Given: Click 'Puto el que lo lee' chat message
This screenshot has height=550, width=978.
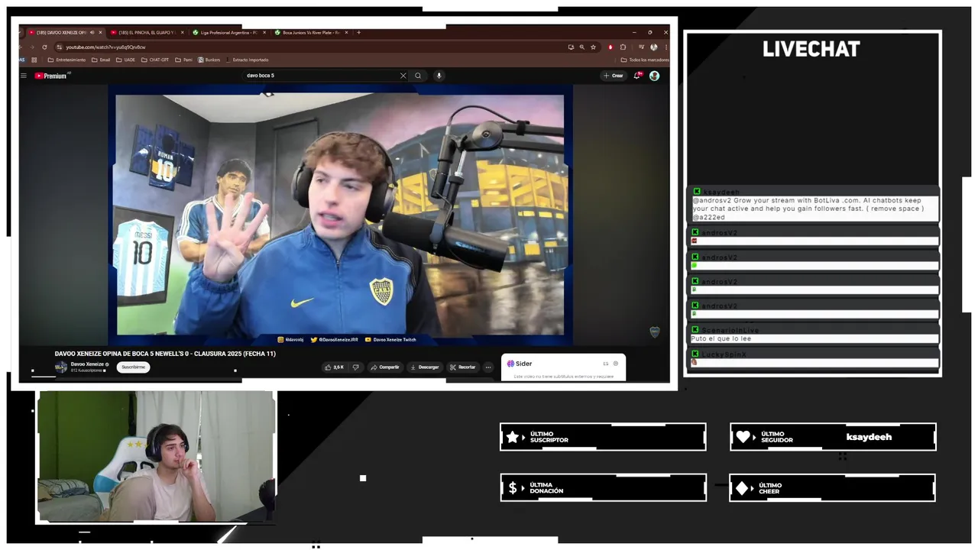Looking at the screenshot, I should point(721,338).
